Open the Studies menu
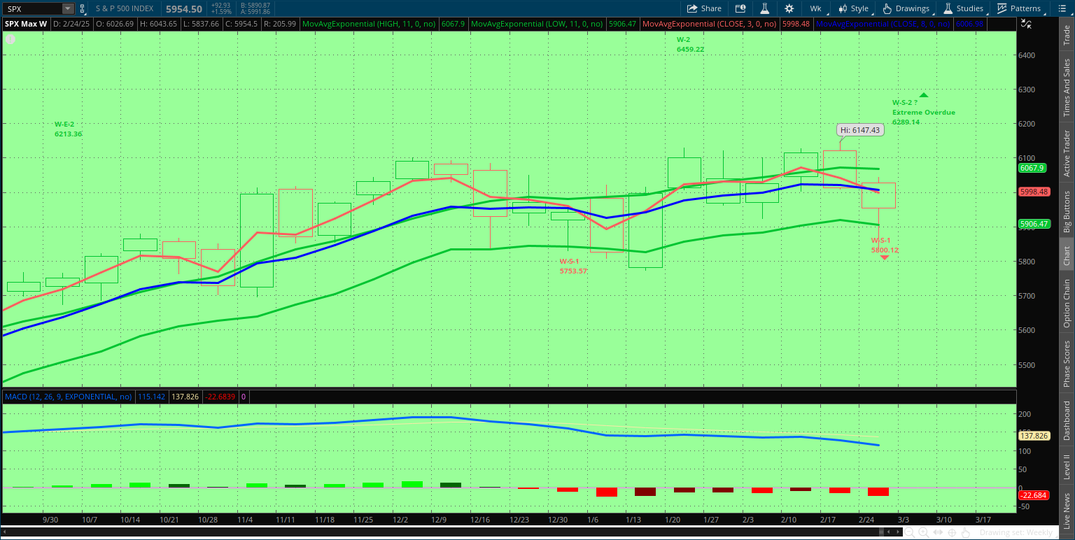Viewport: 1075px width, 540px height. (x=963, y=8)
